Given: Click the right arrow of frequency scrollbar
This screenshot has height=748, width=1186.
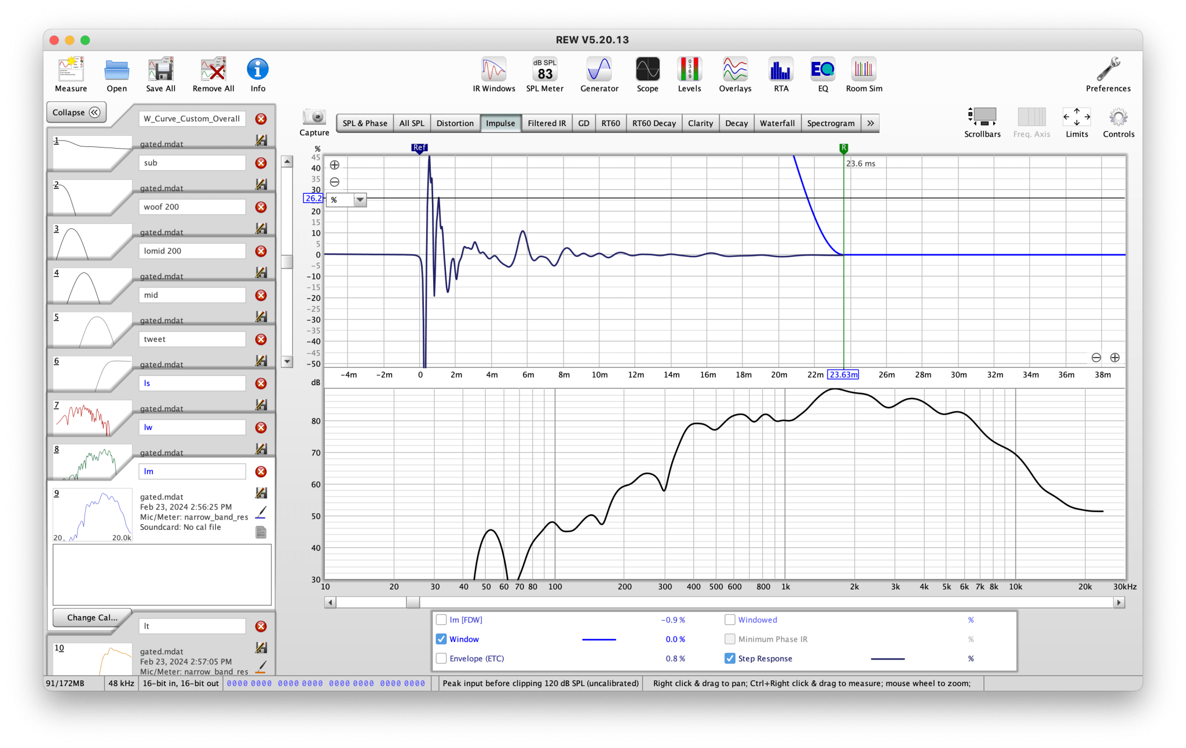Looking at the screenshot, I should [1118, 602].
